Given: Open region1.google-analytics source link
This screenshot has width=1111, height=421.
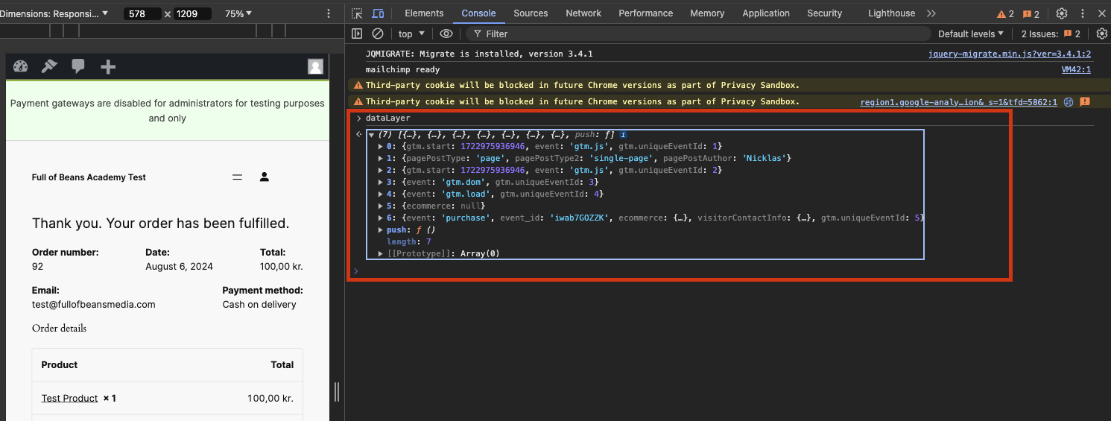Looking at the screenshot, I should 959,102.
